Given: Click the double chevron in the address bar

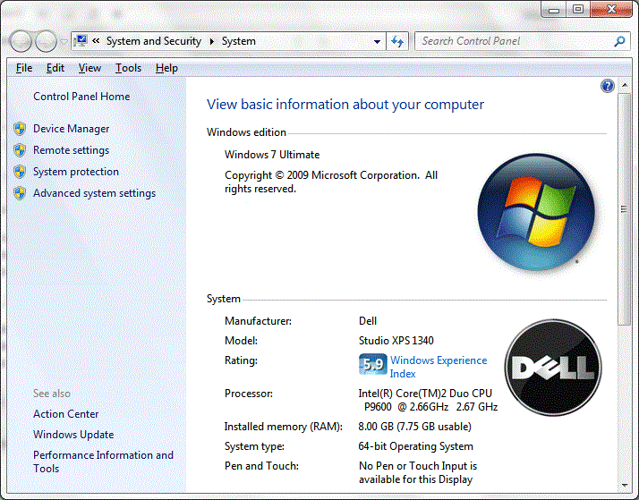Looking at the screenshot, I should (96, 41).
